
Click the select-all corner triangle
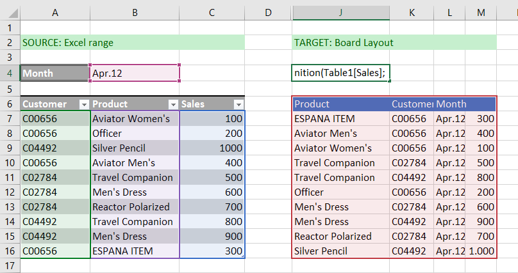[x=13, y=13]
